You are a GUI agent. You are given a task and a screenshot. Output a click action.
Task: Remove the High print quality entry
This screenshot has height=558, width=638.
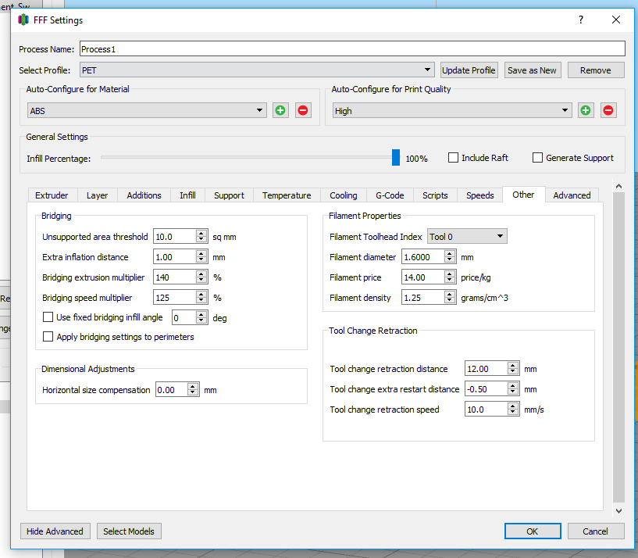coord(608,110)
